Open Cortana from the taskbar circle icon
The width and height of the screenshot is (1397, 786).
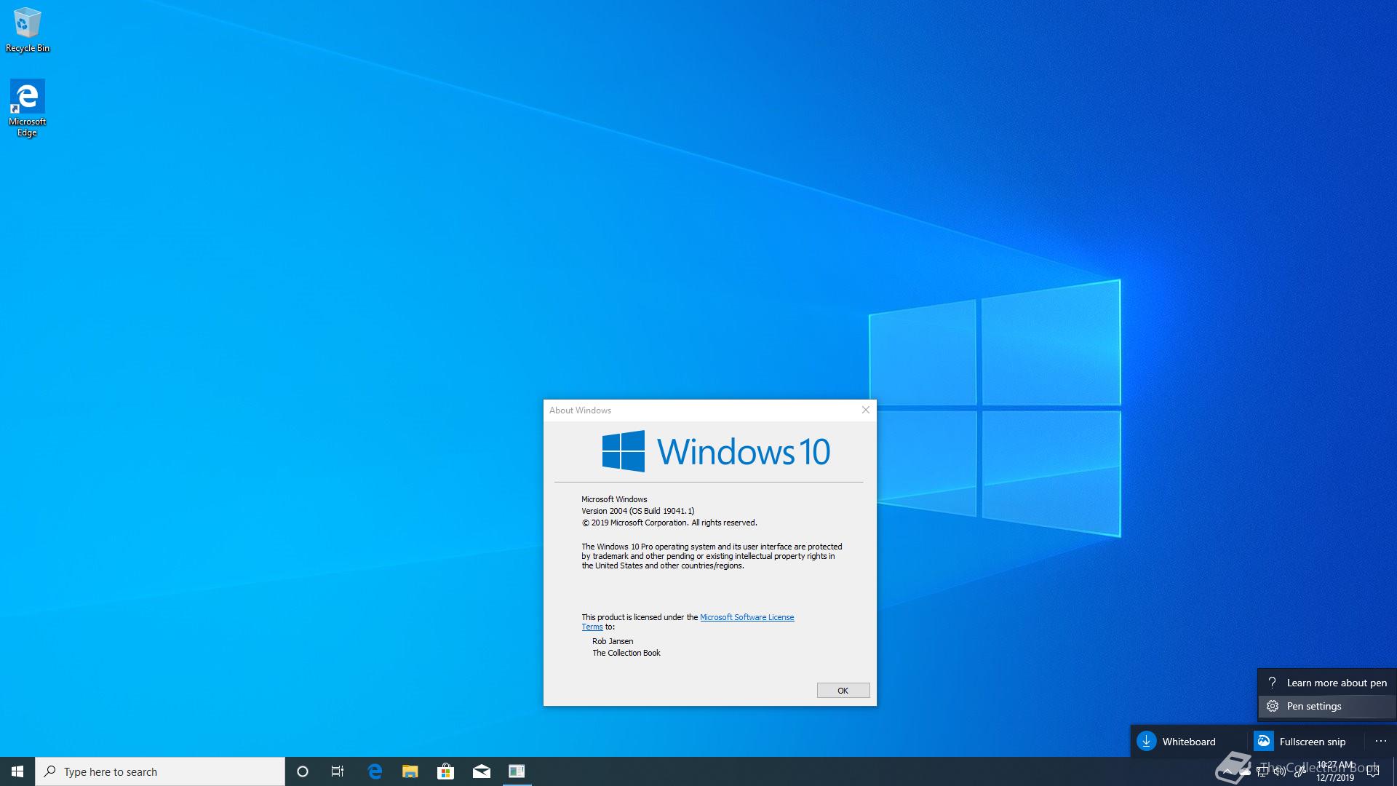pyautogui.click(x=303, y=771)
